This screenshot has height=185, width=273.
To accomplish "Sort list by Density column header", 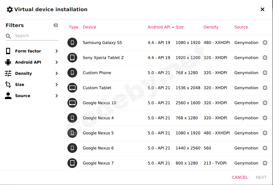I will 211,27.
